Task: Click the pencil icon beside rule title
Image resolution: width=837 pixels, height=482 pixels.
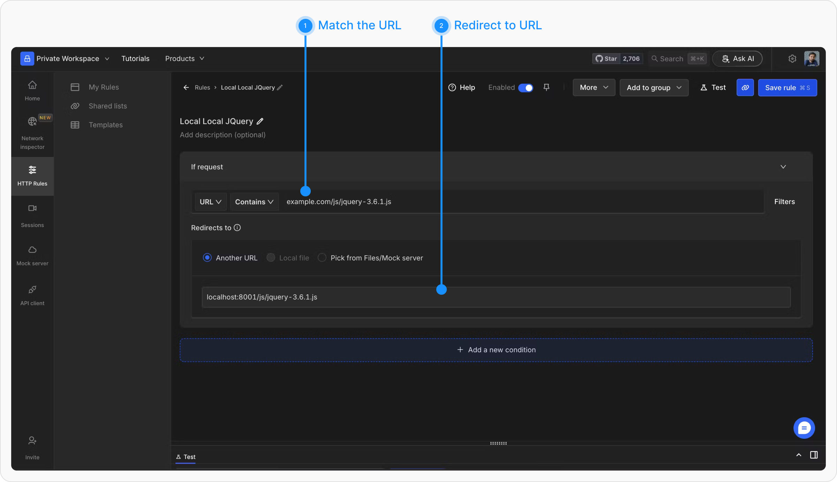Action: pos(260,121)
